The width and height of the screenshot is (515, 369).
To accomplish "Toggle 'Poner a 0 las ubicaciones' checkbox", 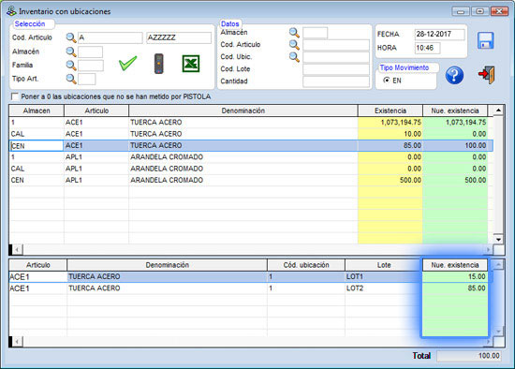I will [x=14, y=96].
